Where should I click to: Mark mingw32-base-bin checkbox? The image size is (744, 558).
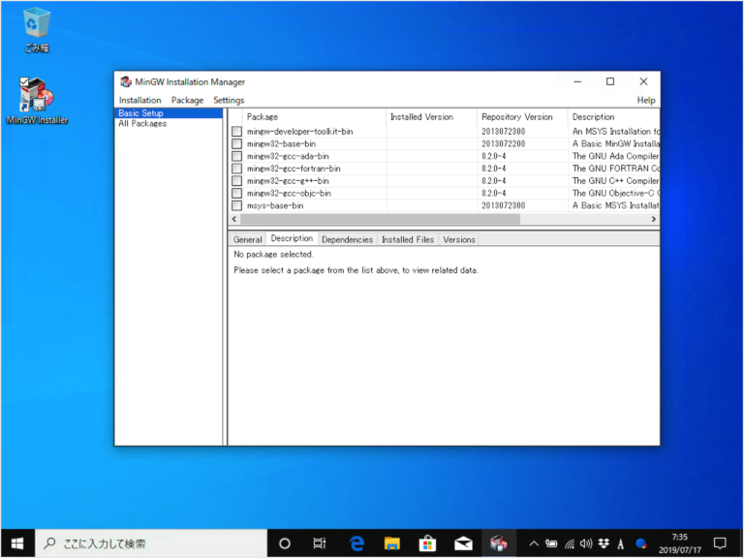[236, 143]
